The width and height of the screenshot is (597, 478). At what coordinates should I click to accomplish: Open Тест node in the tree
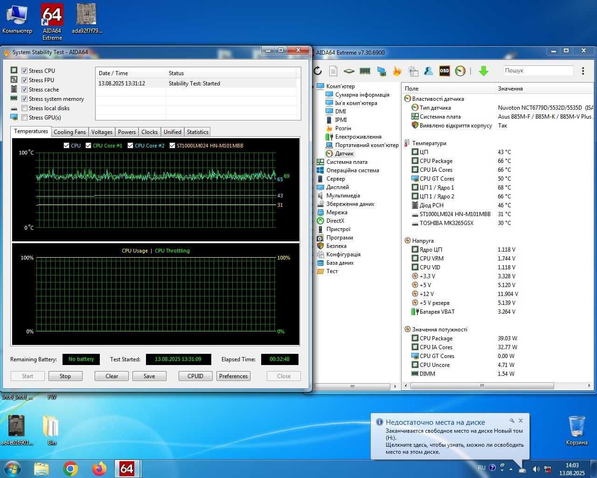(332, 271)
